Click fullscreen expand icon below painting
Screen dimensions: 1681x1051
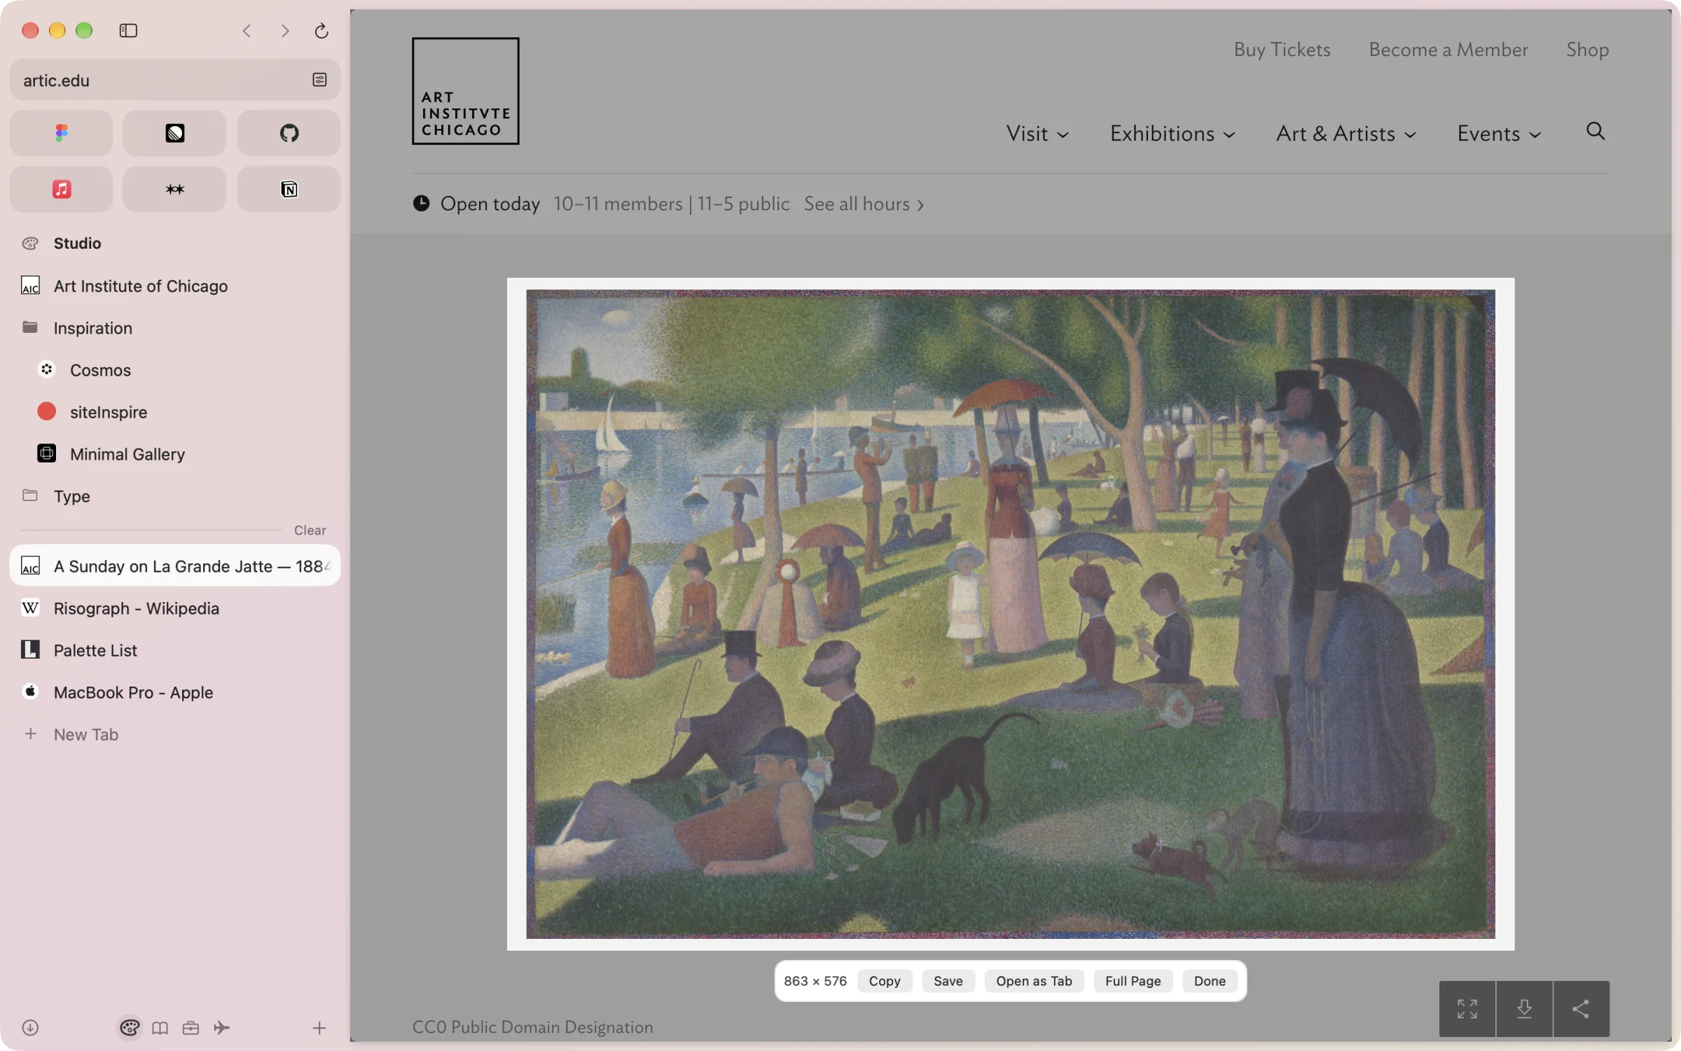click(x=1467, y=1008)
